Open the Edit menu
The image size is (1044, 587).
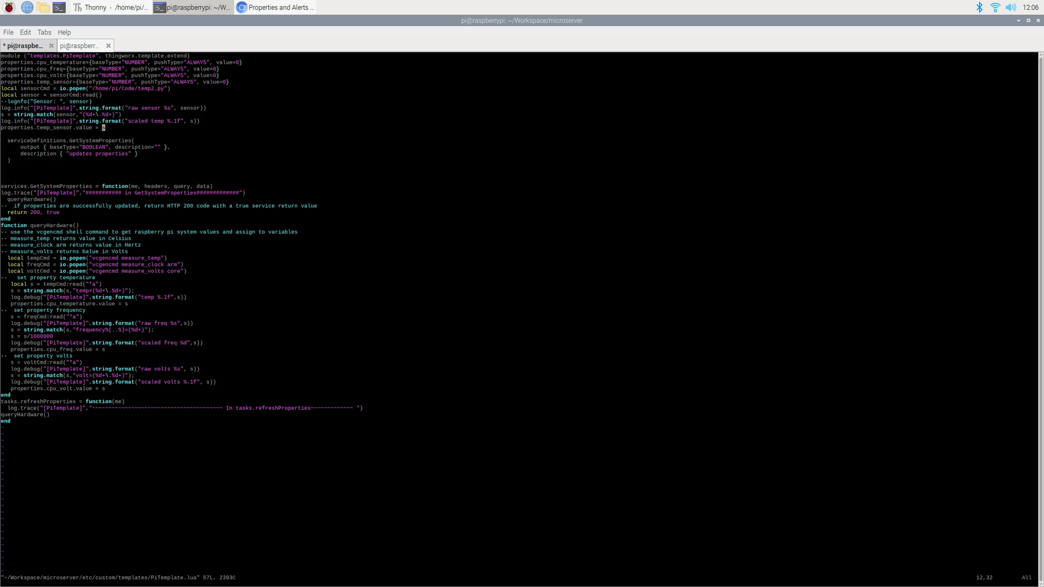(x=25, y=32)
